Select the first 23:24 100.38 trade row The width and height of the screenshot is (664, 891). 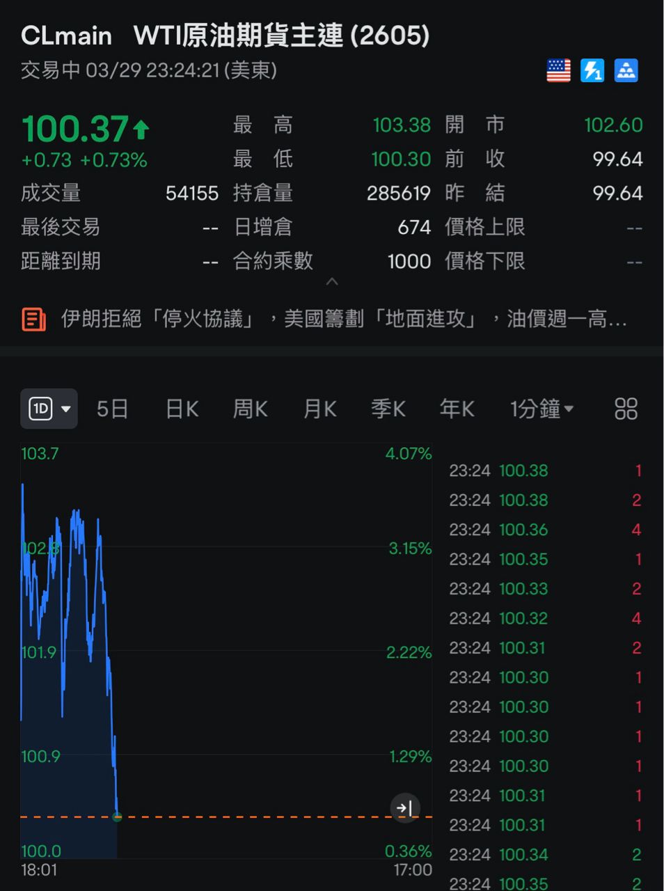(545, 471)
